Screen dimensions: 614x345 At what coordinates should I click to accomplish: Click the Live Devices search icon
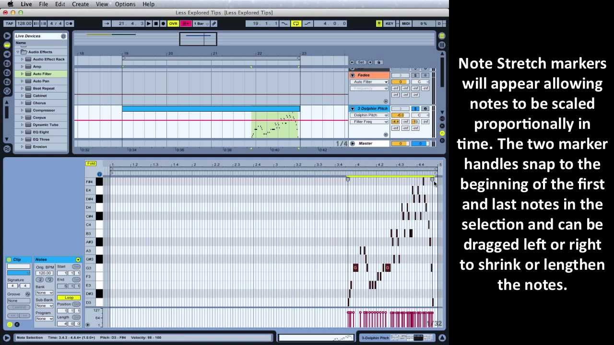63,36
